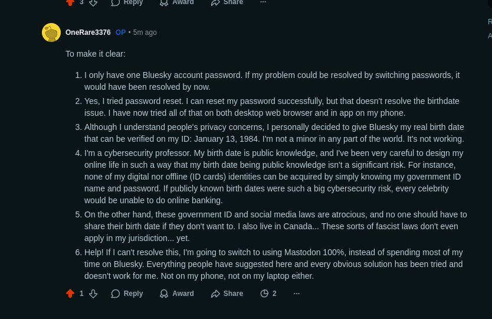The height and width of the screenshot is (319, 492).
Task: Click the 'To make it clear:' text
Action: click(x=96, y=54)
